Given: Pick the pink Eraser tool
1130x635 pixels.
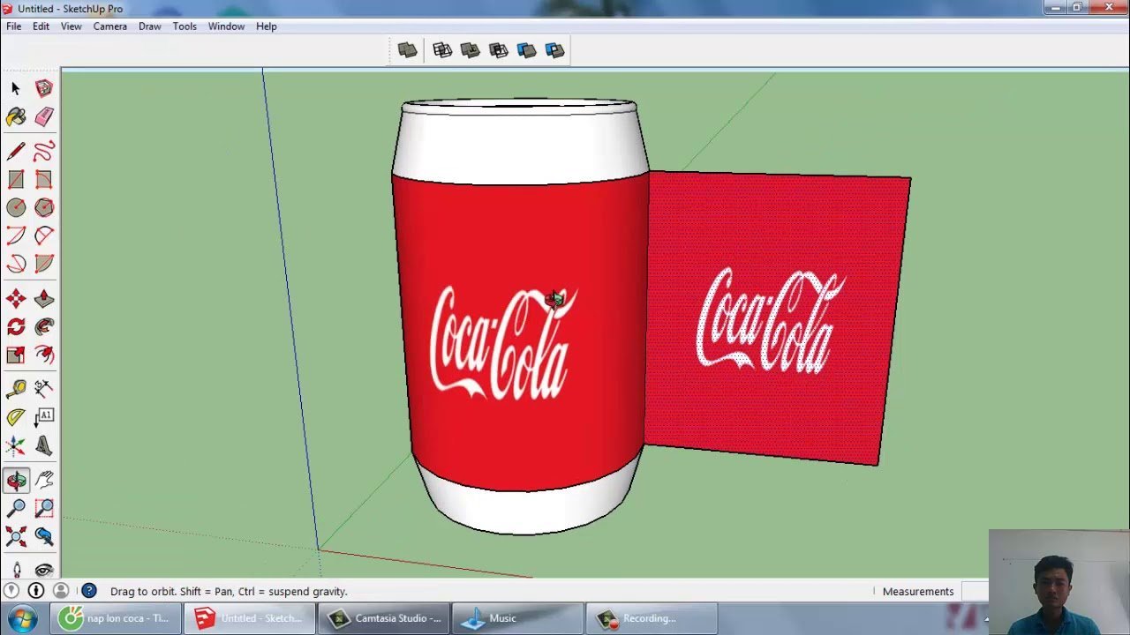Looking at the screenshot, I should tap(44, 116).
